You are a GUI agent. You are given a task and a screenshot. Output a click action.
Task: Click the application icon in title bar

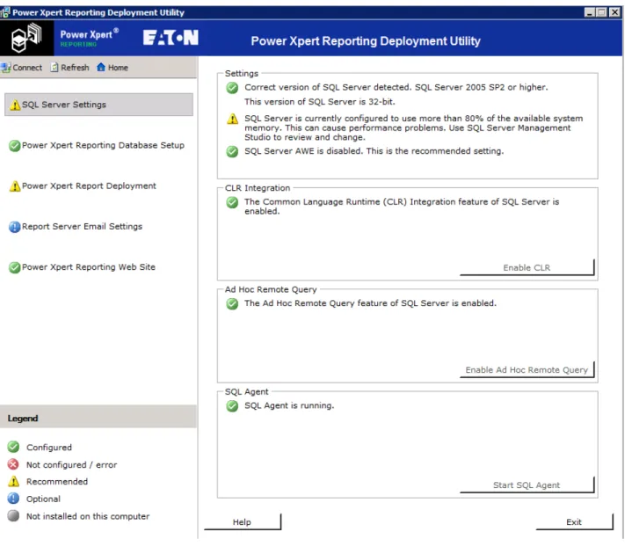coord(5,12)
